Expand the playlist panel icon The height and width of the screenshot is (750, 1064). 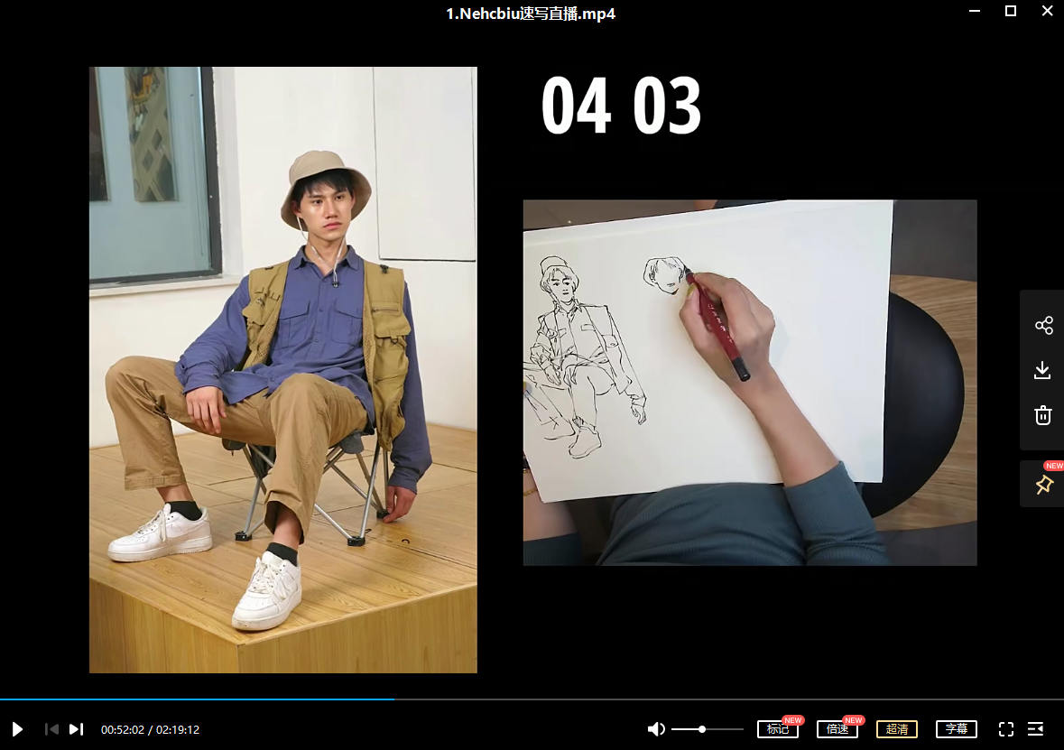coord(1036,729)
